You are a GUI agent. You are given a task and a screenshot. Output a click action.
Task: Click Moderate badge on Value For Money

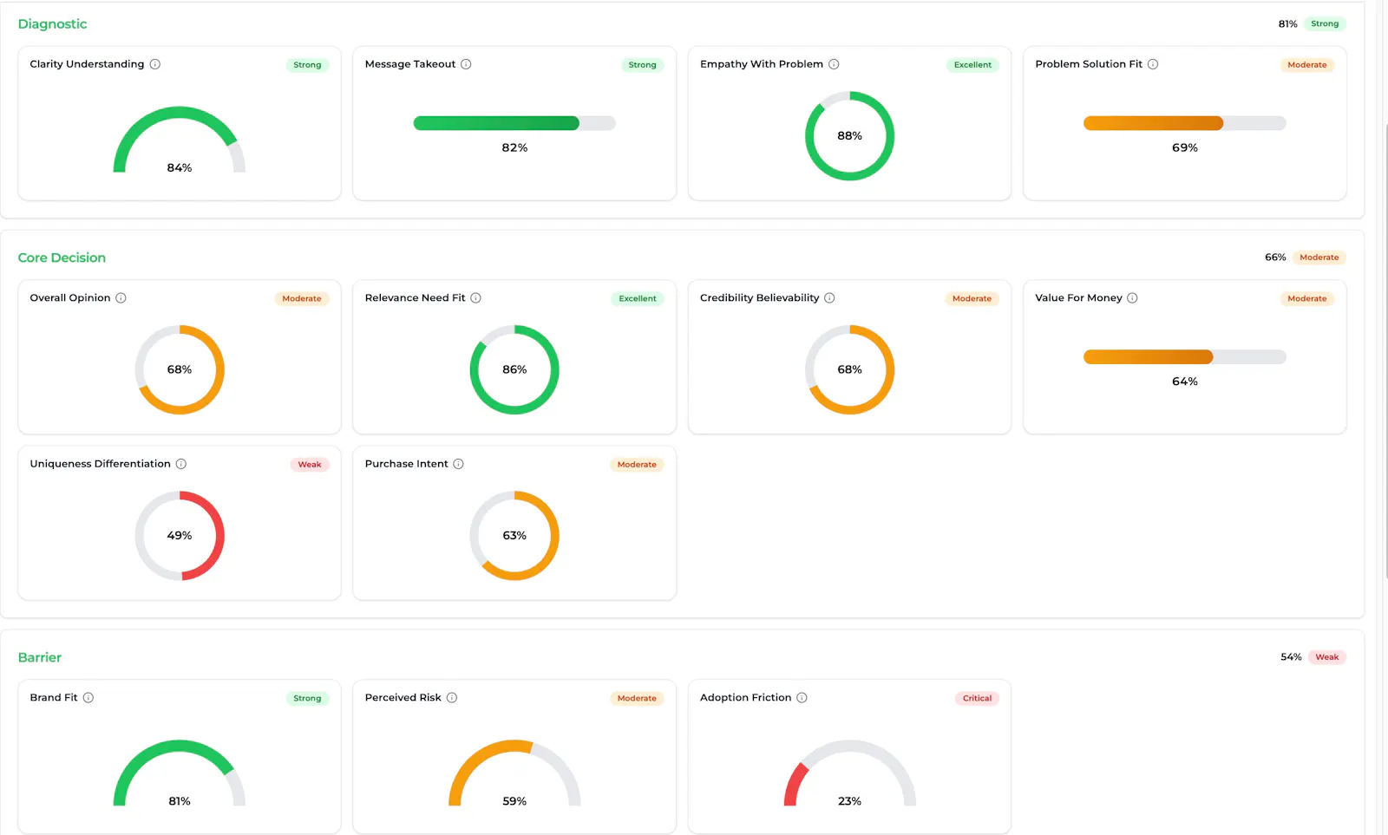[x=1307, y=299]
